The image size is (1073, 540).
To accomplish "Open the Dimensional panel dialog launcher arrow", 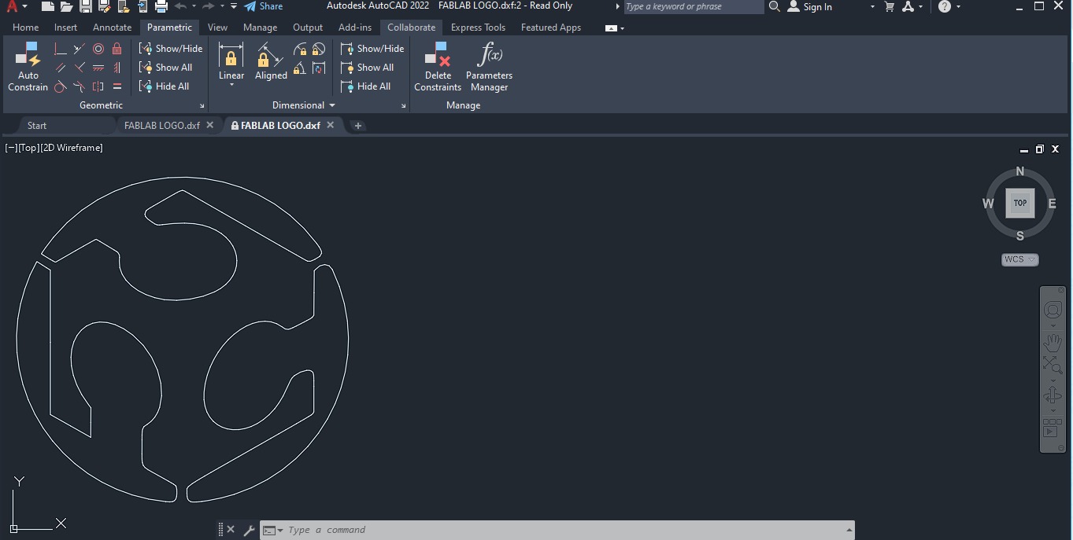I will pos(404,105).
